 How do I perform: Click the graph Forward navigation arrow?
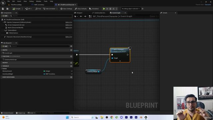tap(85, 16)
